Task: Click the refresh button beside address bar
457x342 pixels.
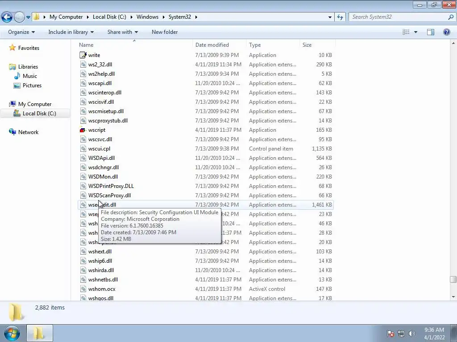Action: click(x=340, y=17)
